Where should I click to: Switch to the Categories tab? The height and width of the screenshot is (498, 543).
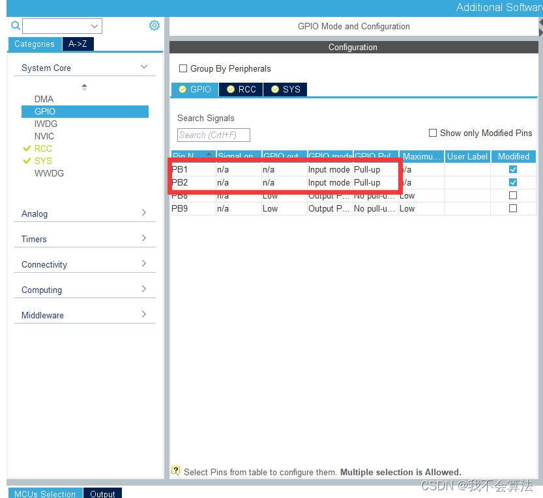coord(35,44)
